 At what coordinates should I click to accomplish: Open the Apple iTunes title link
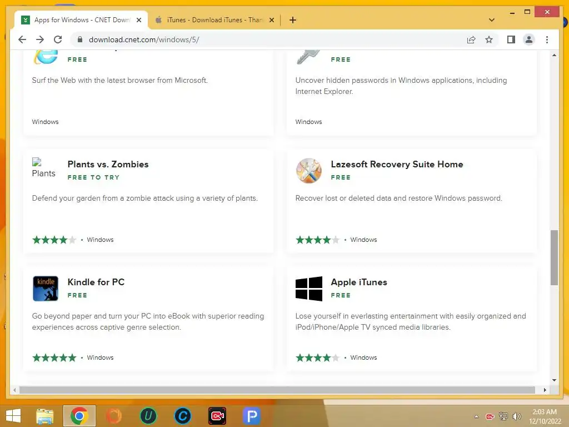359,282
